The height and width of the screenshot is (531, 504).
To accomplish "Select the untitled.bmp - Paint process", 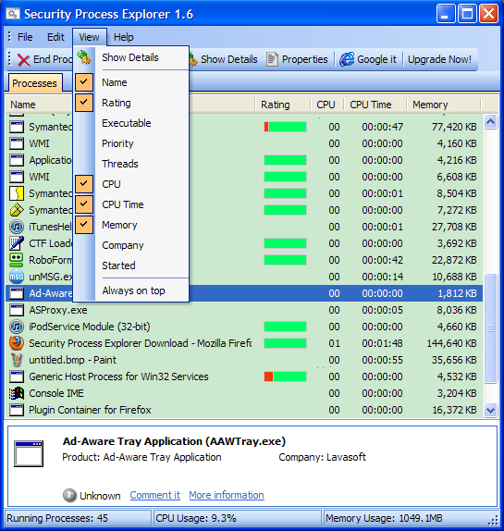I will tap(244, 360).
